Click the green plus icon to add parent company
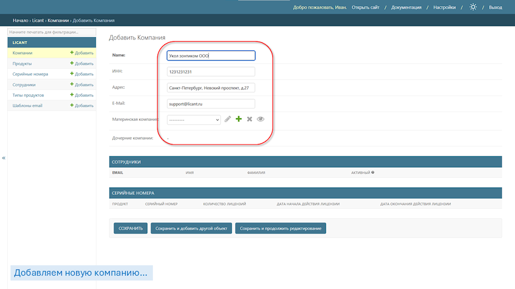 pos(238,119)
